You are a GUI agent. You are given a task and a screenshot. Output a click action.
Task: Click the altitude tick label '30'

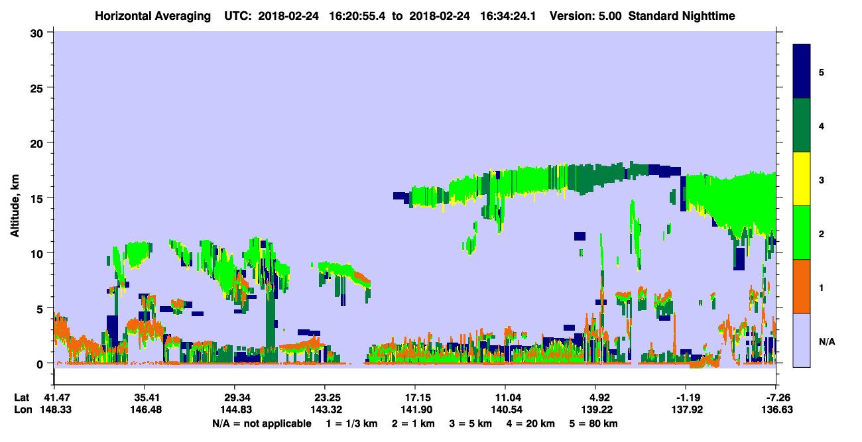38,32
